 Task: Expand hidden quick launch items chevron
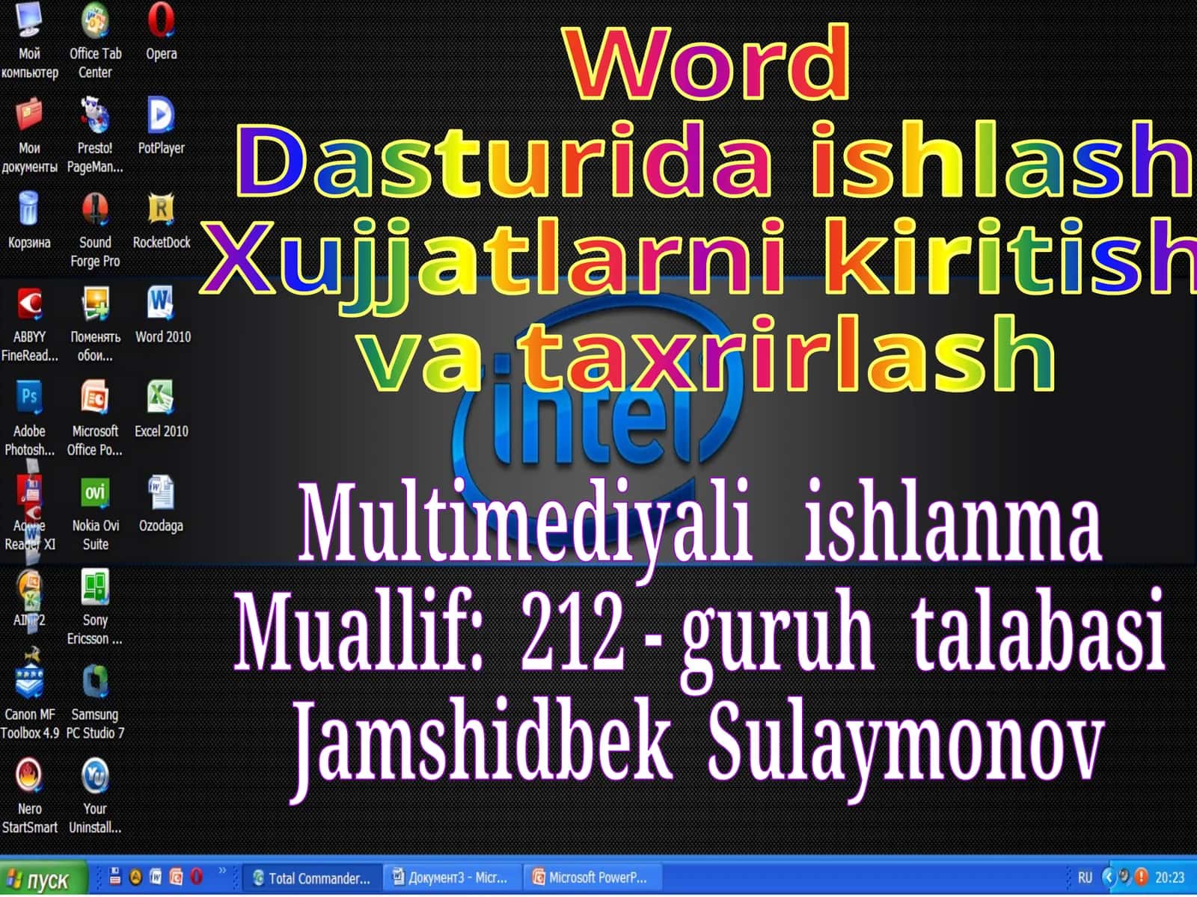(x=222, y=871)
